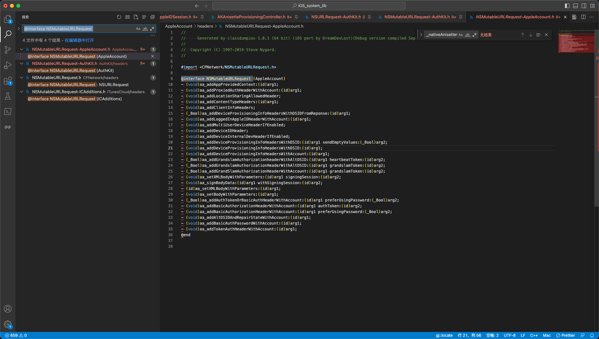The image size is (599, 339).
Task: Open the Run and Debug view
Action: click(8, 65)
